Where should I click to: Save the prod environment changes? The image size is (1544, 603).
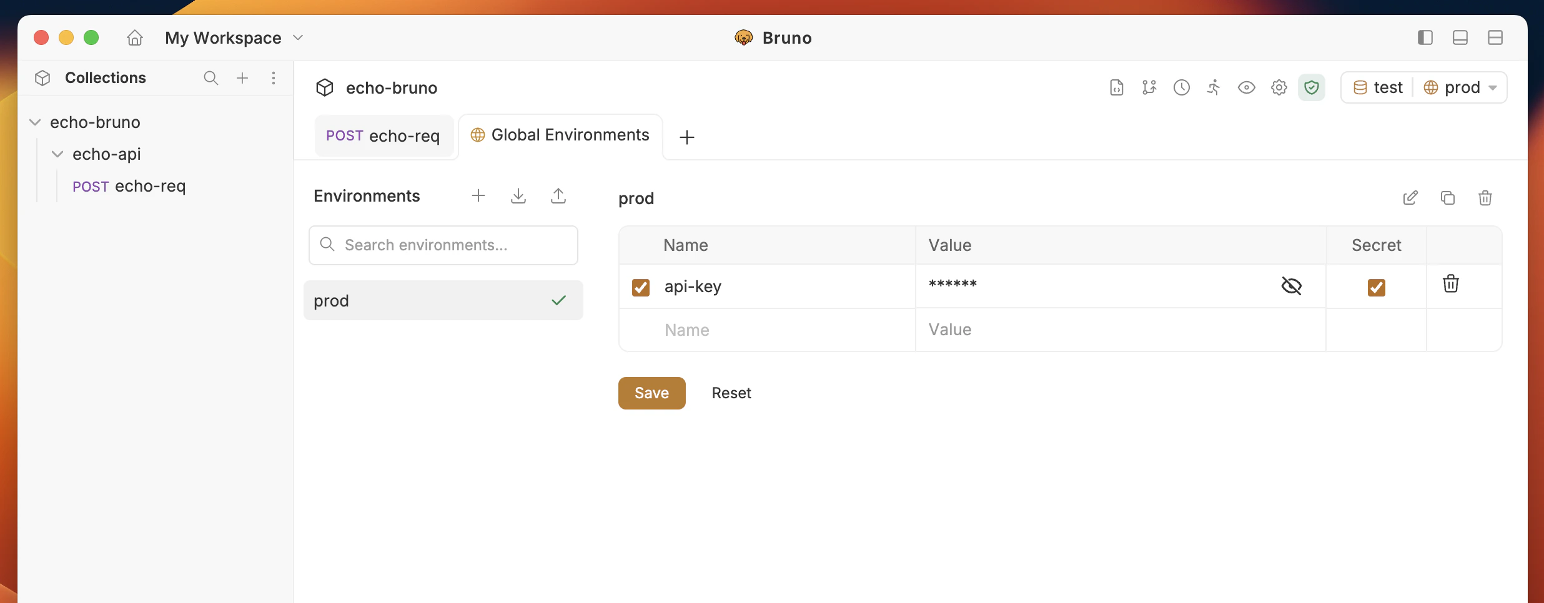click(x=651, y=393)
